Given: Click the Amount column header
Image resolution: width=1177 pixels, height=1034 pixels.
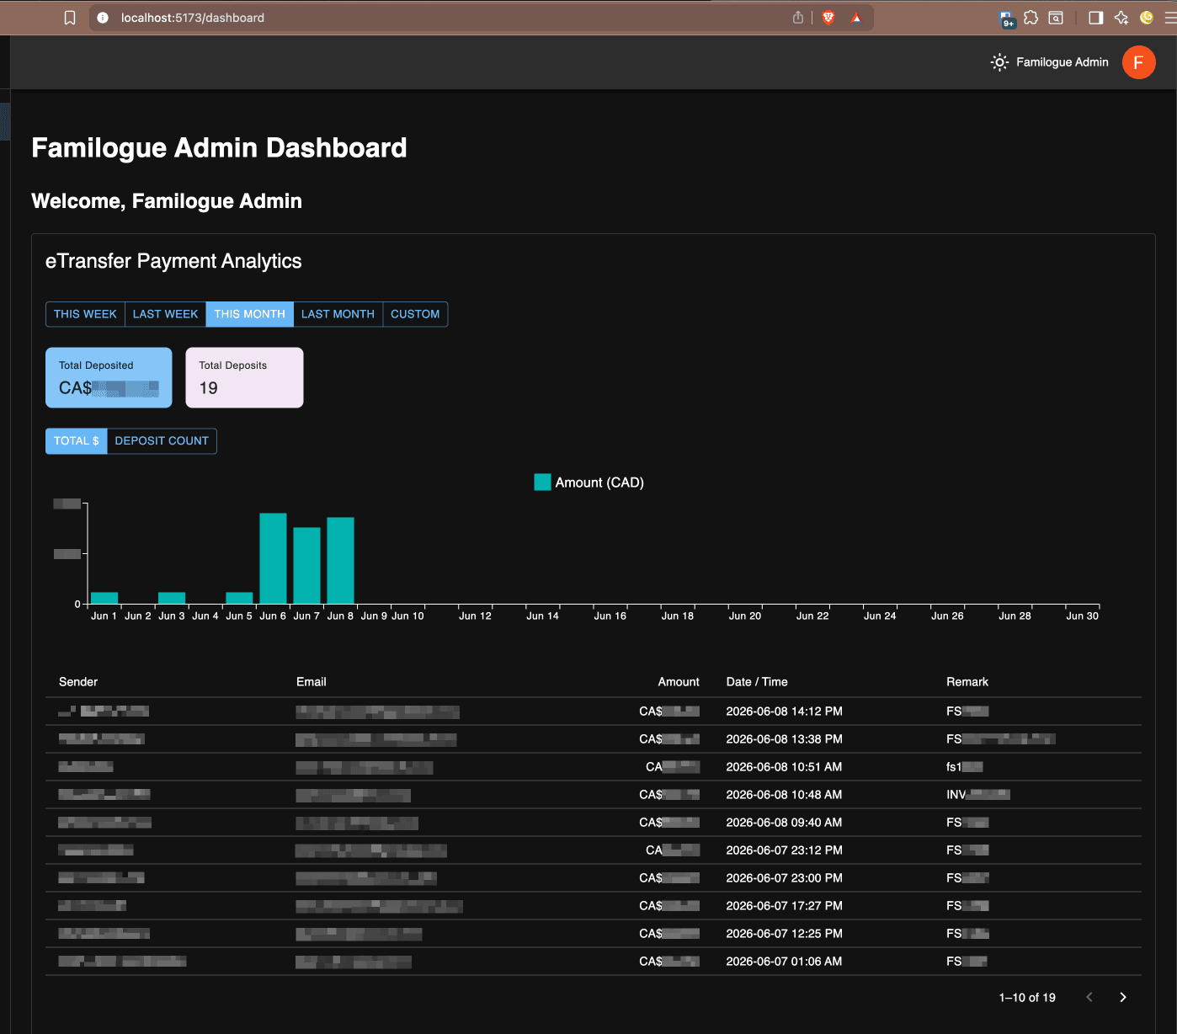Looking at the screenshot, I should click(679, 682).
